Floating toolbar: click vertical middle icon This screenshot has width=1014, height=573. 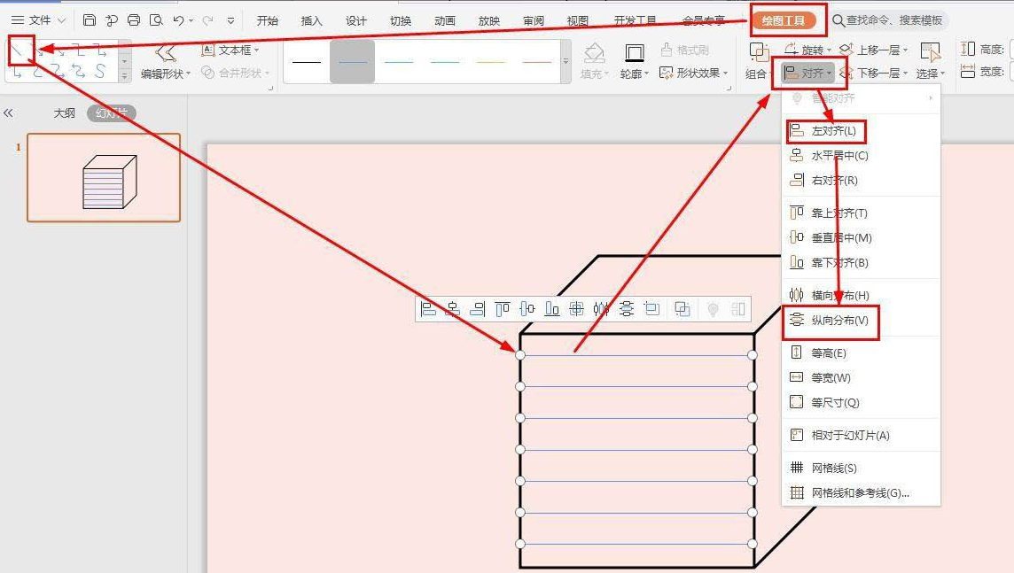(x=527, y=309)
